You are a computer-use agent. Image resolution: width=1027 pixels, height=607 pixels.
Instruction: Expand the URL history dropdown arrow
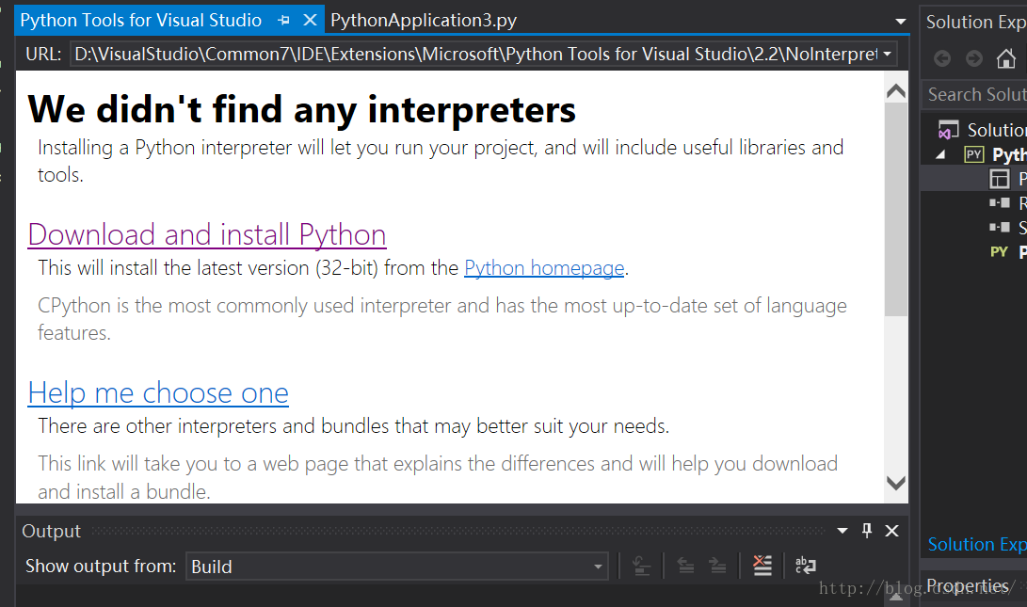click(887, 54)
